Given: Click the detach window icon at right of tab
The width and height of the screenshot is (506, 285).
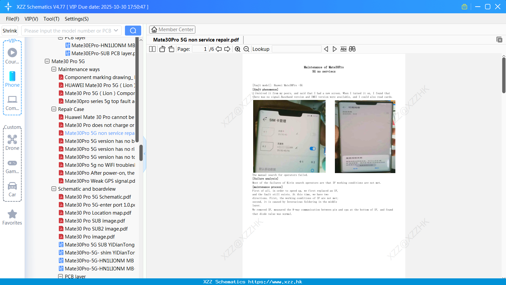Looking at the screenshot, I should tap(499, 40).
